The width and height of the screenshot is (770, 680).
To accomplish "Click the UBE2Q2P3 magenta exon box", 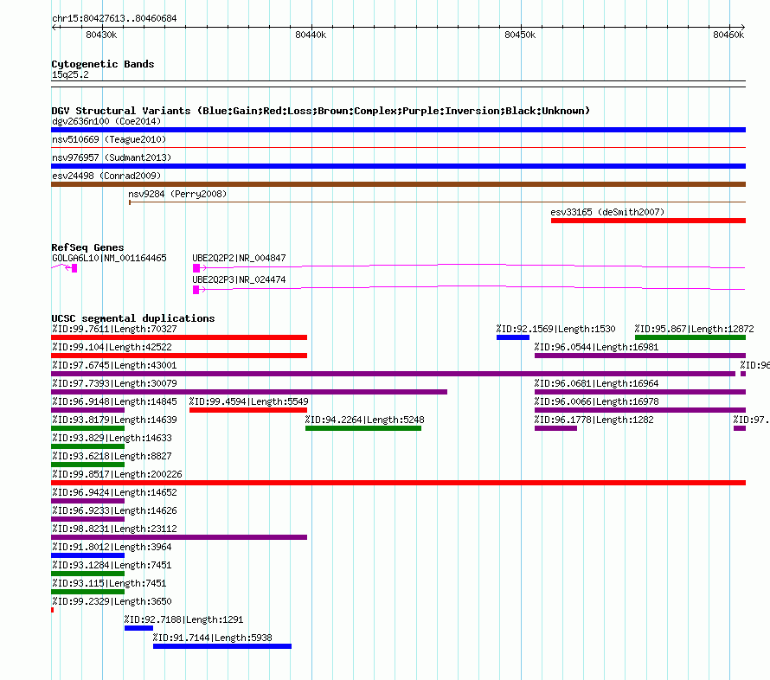I will [196, 290].
